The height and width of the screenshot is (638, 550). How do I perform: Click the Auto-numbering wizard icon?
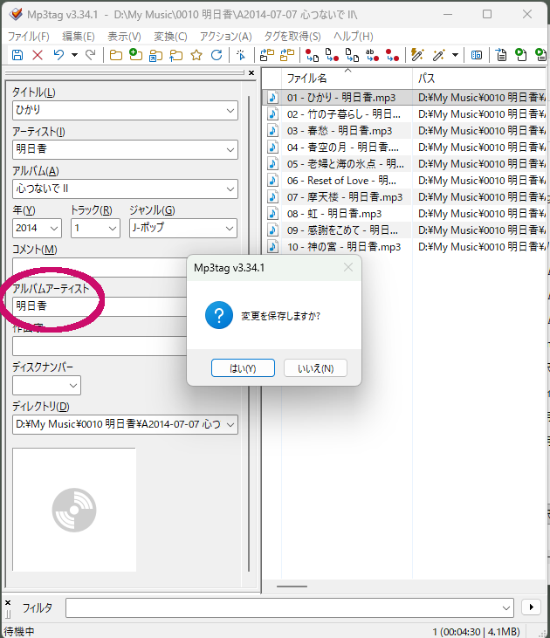point(477,54)
